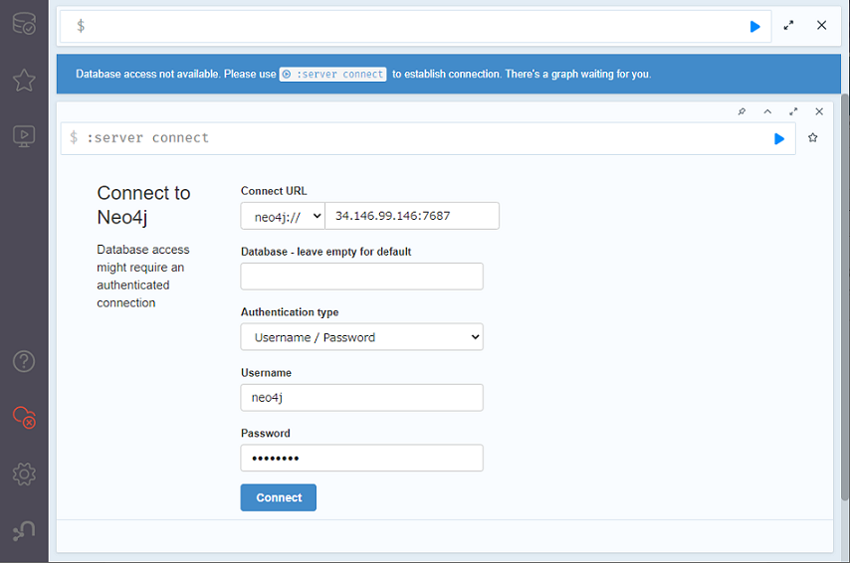Focus the Username field

pyautogui.click(x=361, y=398)
